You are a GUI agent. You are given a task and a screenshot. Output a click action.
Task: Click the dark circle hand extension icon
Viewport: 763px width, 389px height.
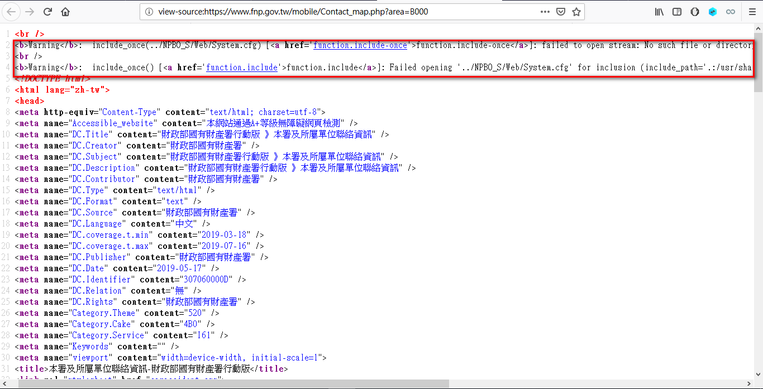click(695, 12)
